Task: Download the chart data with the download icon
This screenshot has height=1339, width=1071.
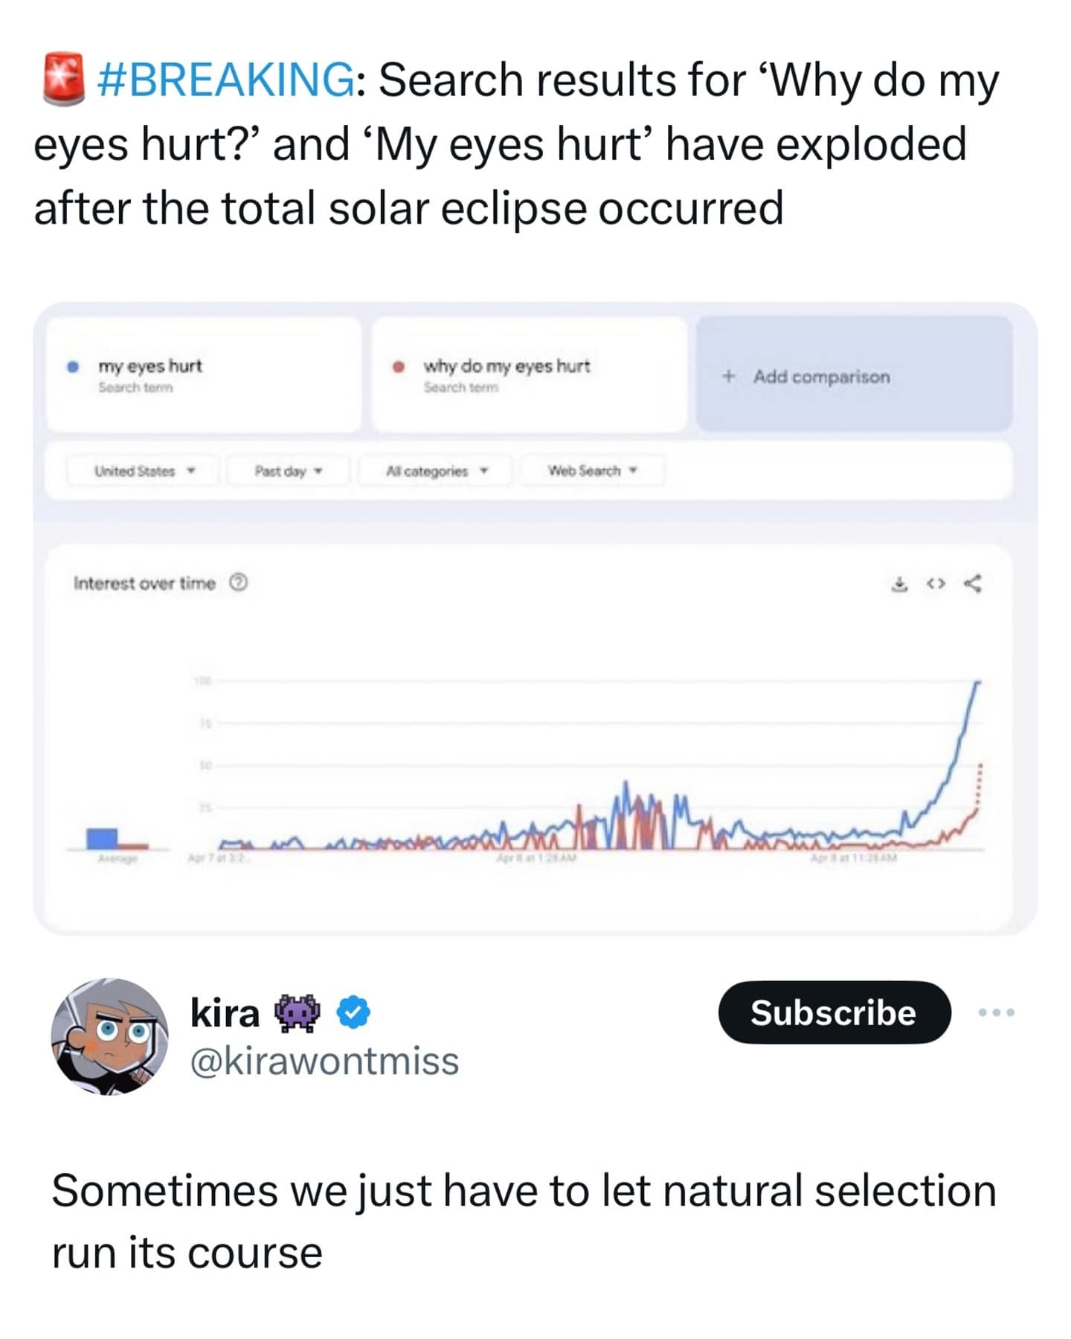Action: point(900,584)
